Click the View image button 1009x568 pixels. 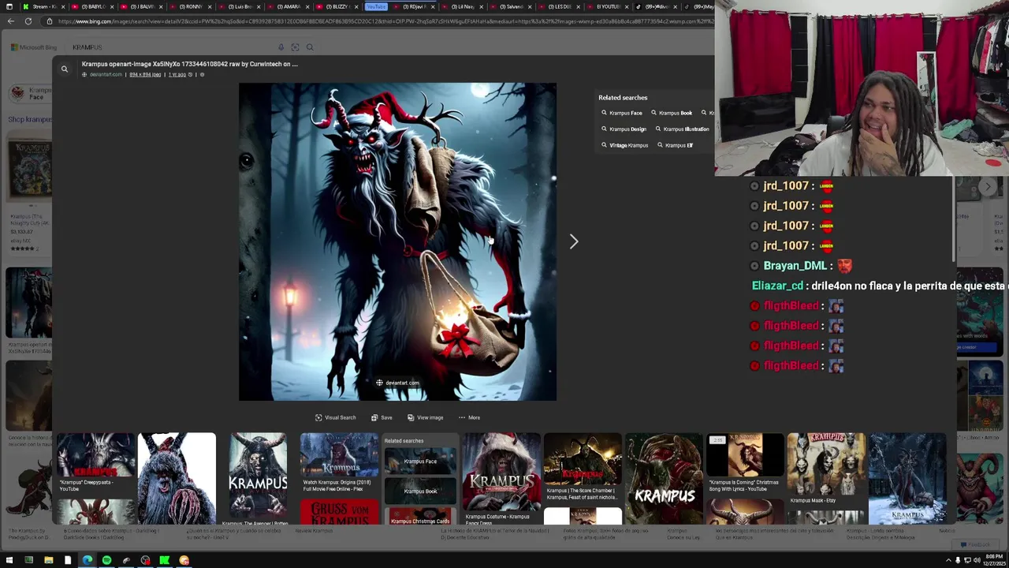[425, 417]
